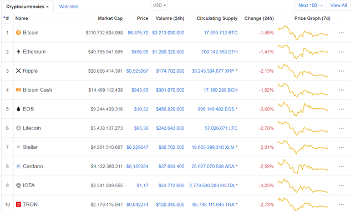This screenshot has height=211, width=355.
Task: Open the three-dot menu for IOTA row
Action: [x=342, y=185]
